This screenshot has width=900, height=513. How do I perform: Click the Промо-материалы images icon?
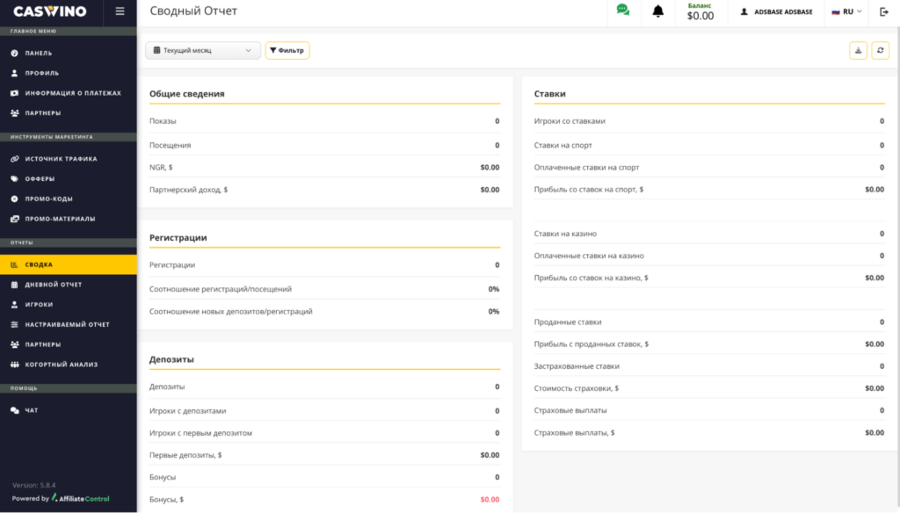(x=14, y=219)
